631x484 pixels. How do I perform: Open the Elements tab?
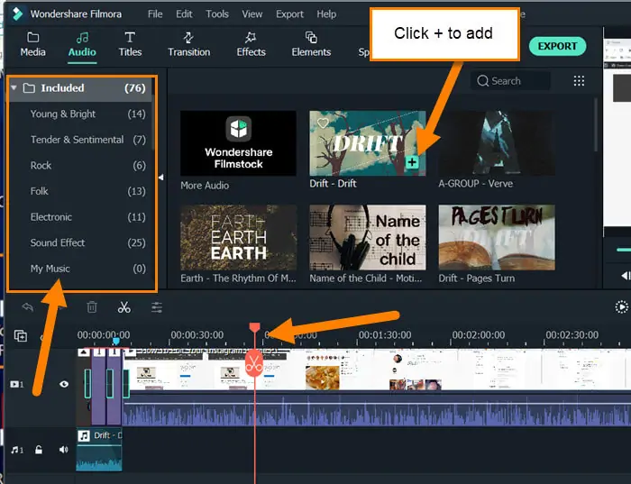point(311,45)
